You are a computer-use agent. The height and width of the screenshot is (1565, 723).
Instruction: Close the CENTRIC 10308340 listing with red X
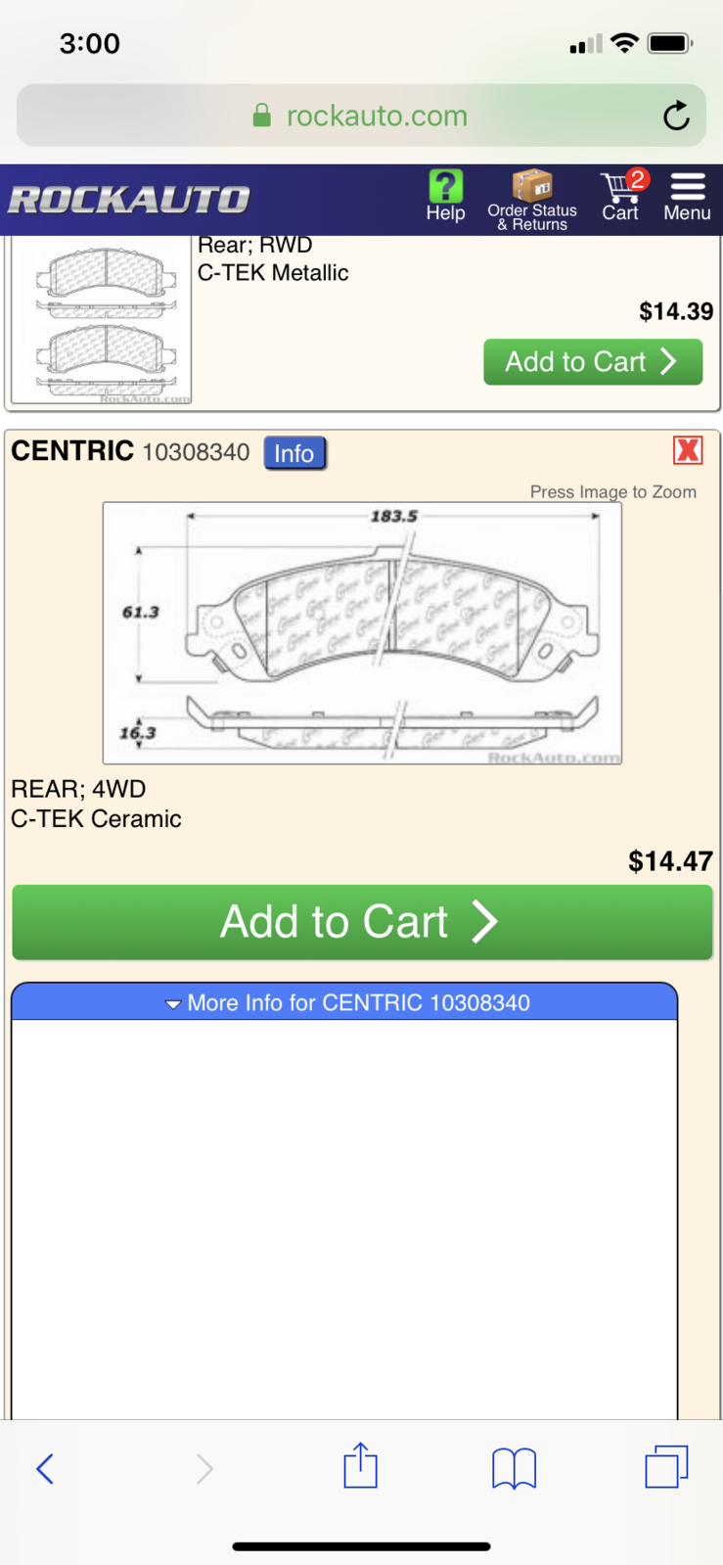pos(688,449)
